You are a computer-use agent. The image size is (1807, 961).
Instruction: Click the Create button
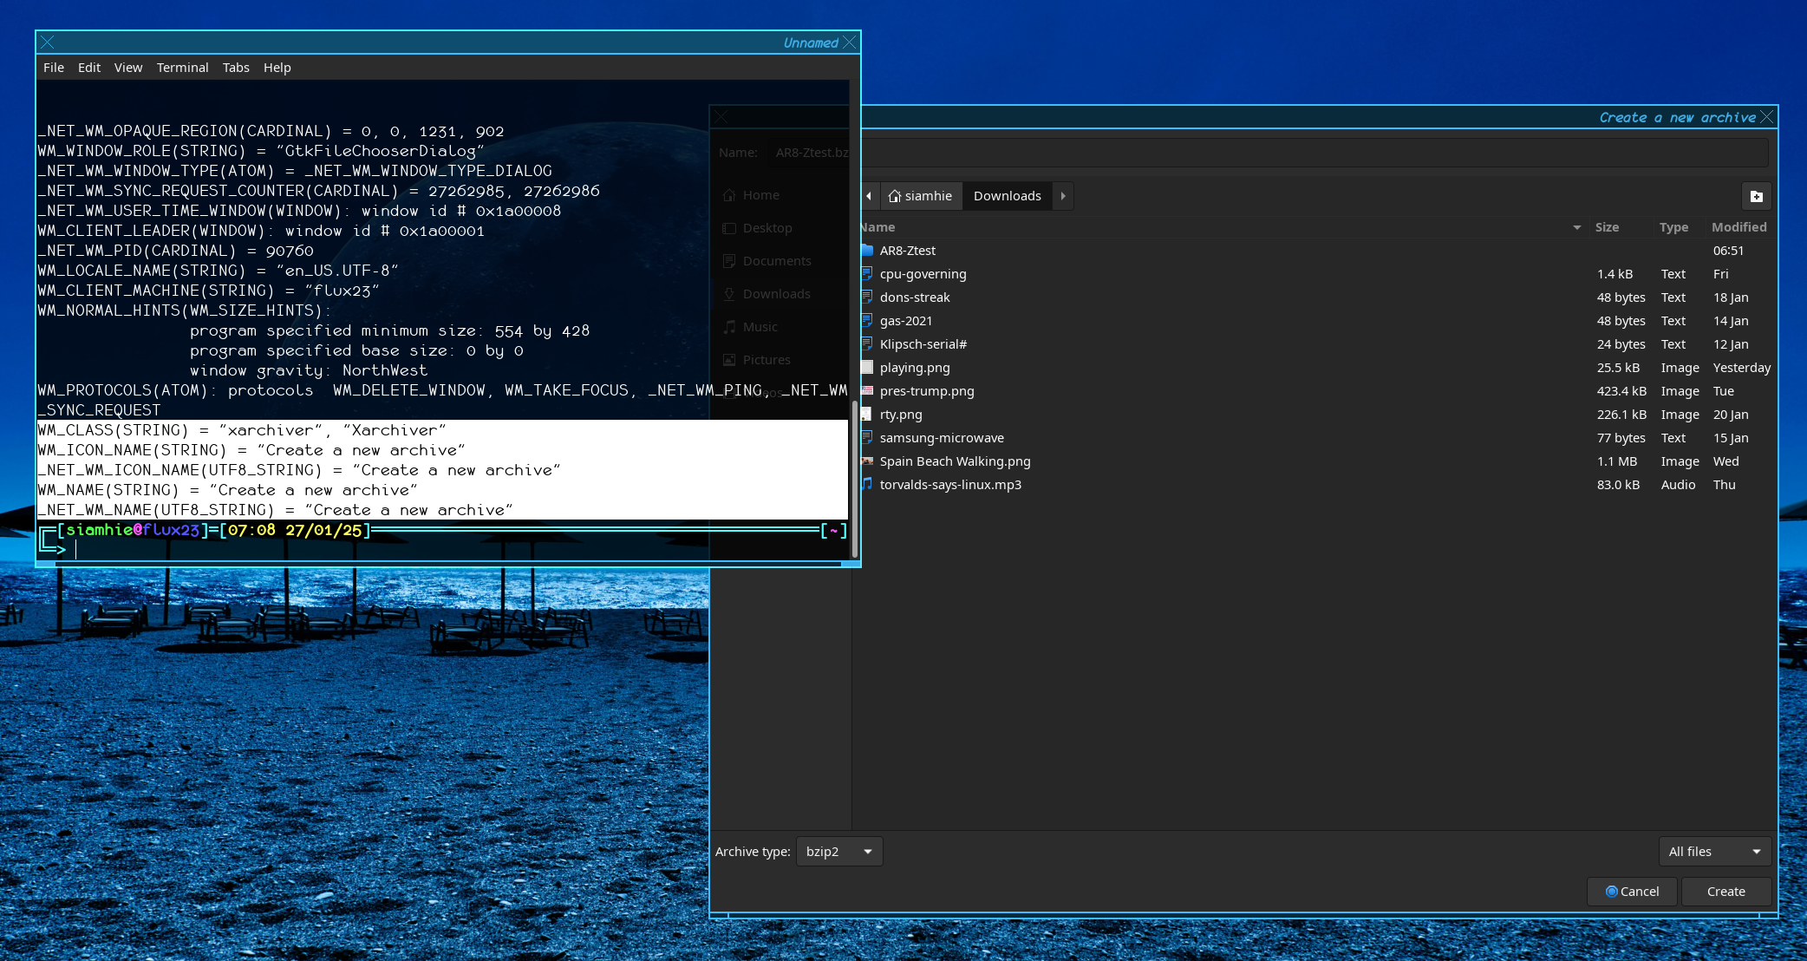[1725, 892]
